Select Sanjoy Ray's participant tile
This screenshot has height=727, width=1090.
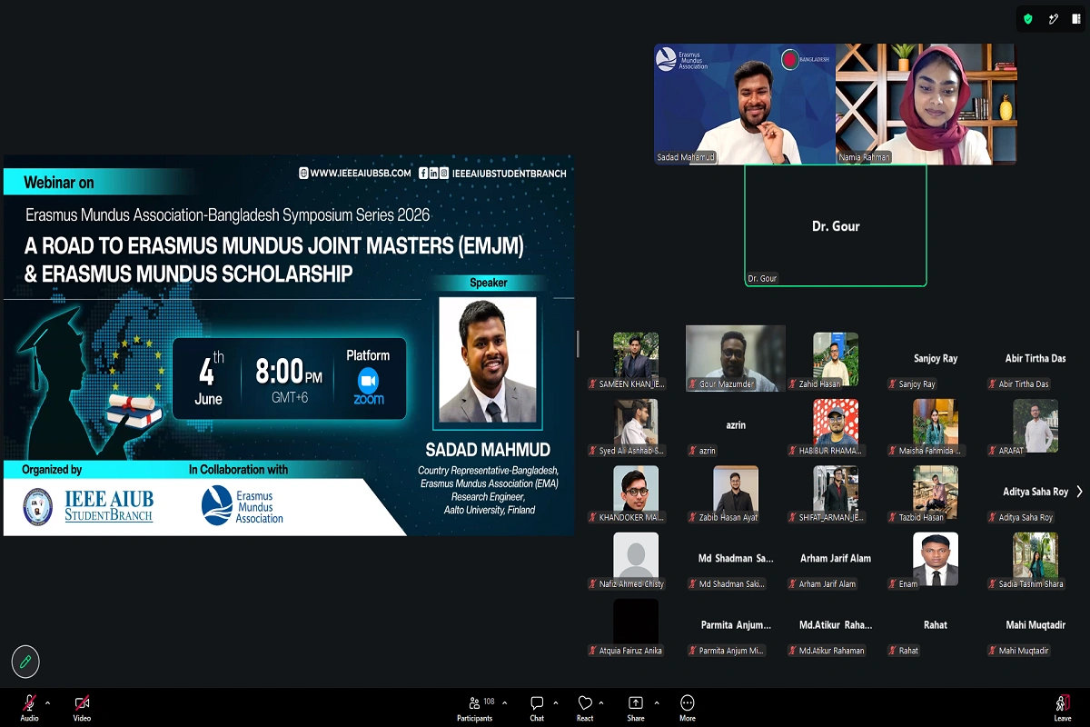[936, 361]
